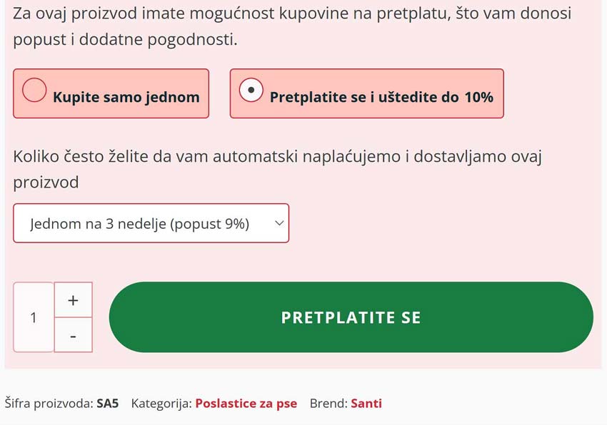
Task: Focus the quantity input showing 1
Action: tap(34, 317)
